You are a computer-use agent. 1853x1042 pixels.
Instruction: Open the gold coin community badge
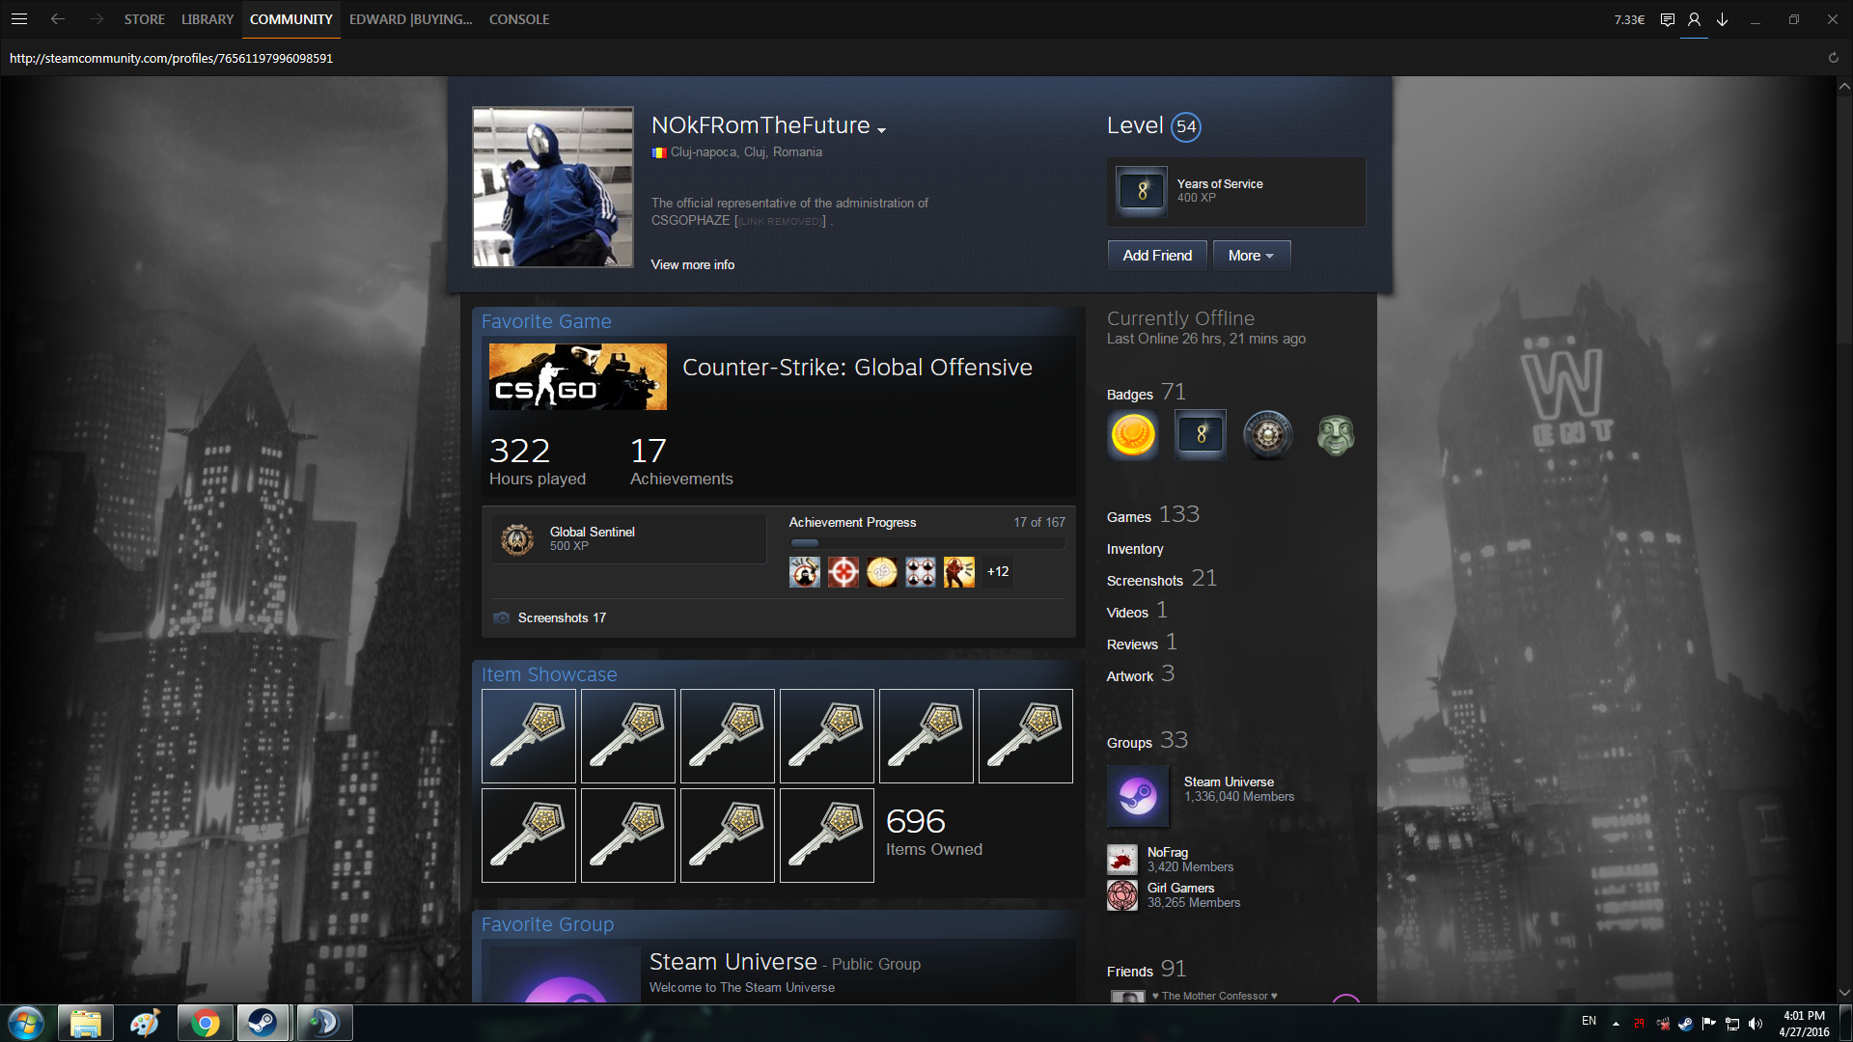pos(1133,435)
